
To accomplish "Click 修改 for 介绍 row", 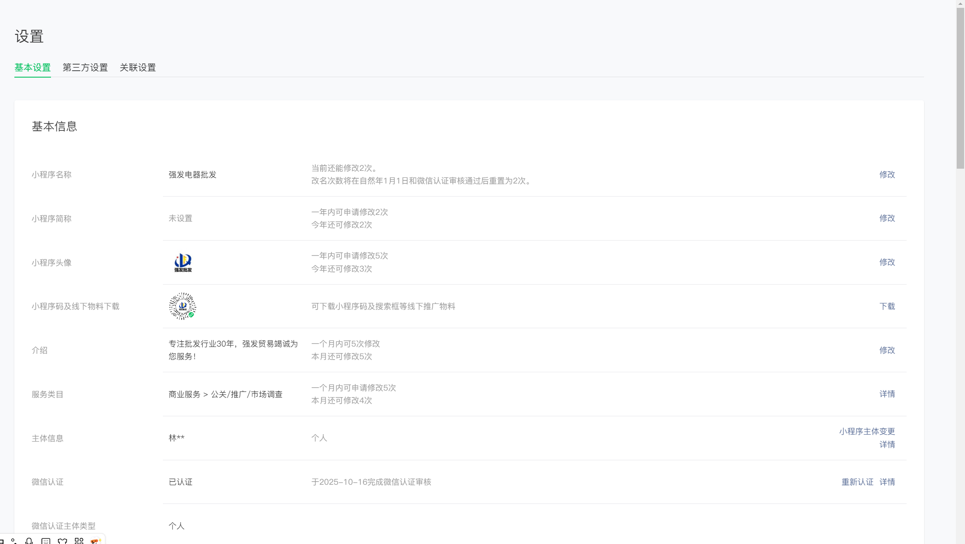I will click(x=887, y=350).
